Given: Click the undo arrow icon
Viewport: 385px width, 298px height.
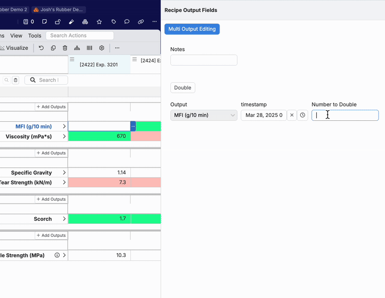Looking at the screenshot, I should coord(41,48).
